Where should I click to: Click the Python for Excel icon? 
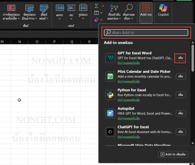[x=110, y=95]
